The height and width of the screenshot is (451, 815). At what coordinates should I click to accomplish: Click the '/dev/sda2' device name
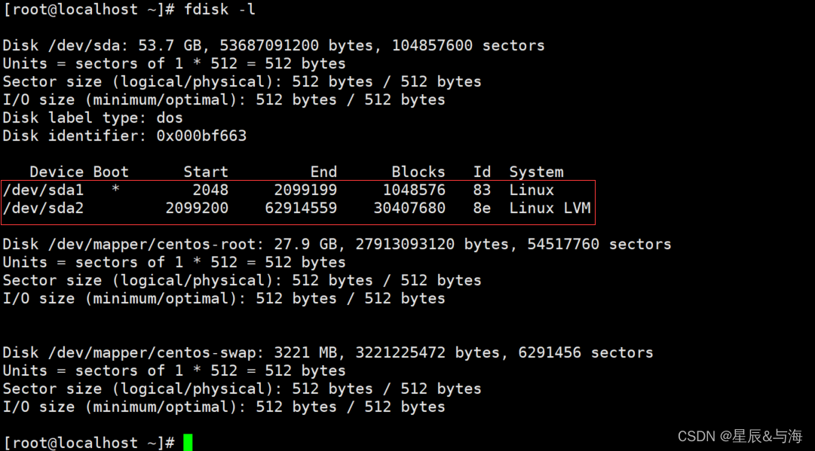coord(43,208)
